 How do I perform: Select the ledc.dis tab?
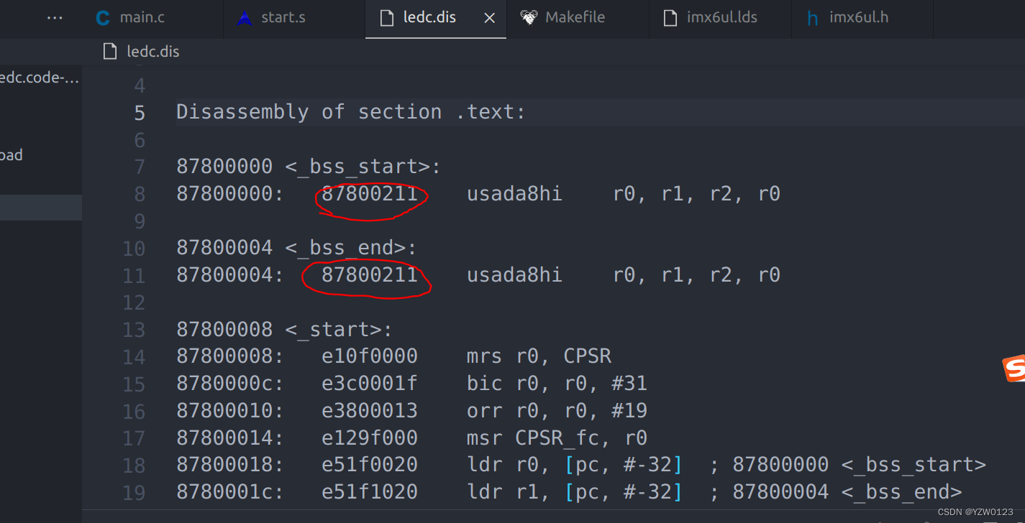pyautogui.click(x=429, y=18)
